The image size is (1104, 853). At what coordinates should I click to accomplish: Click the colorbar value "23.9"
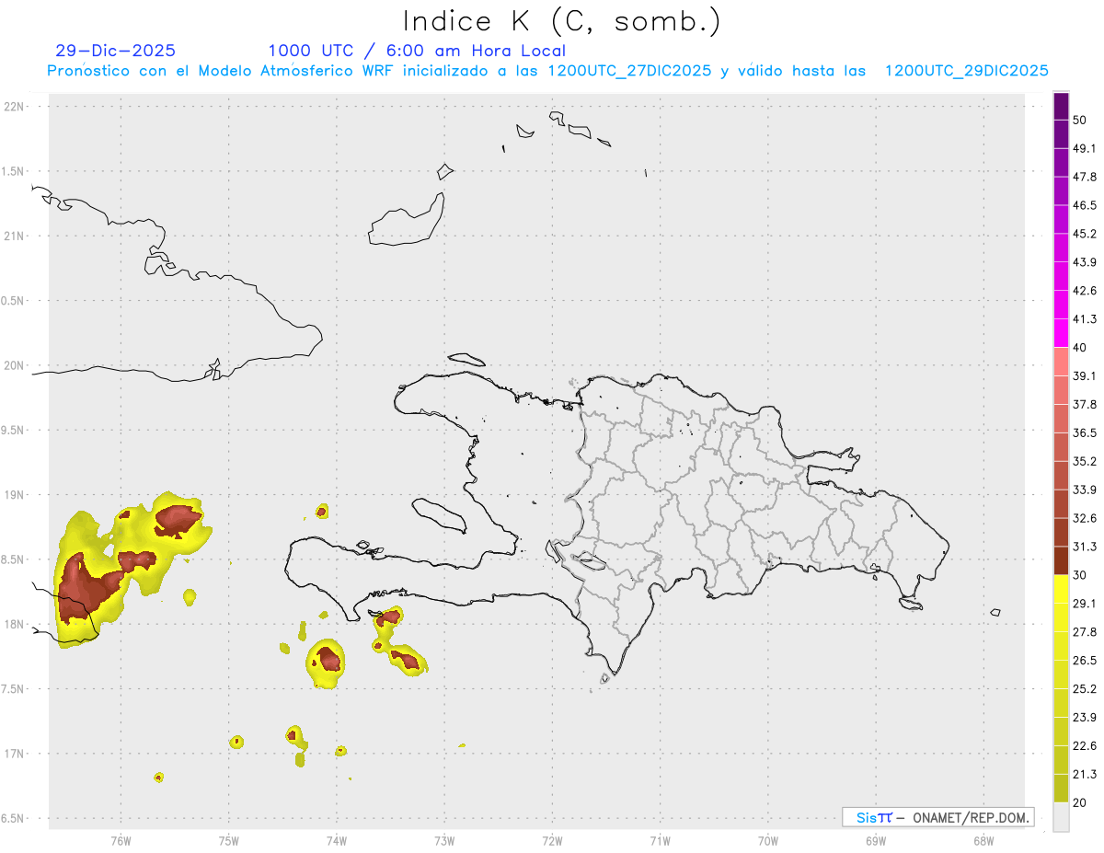coord(1085,718)
